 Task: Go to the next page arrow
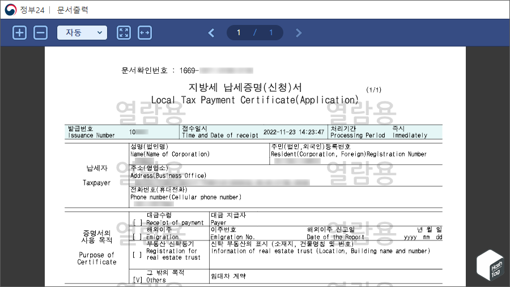click(x=299, y=33)
